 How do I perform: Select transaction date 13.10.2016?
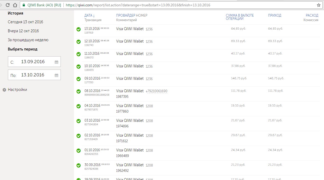[92, 29]
